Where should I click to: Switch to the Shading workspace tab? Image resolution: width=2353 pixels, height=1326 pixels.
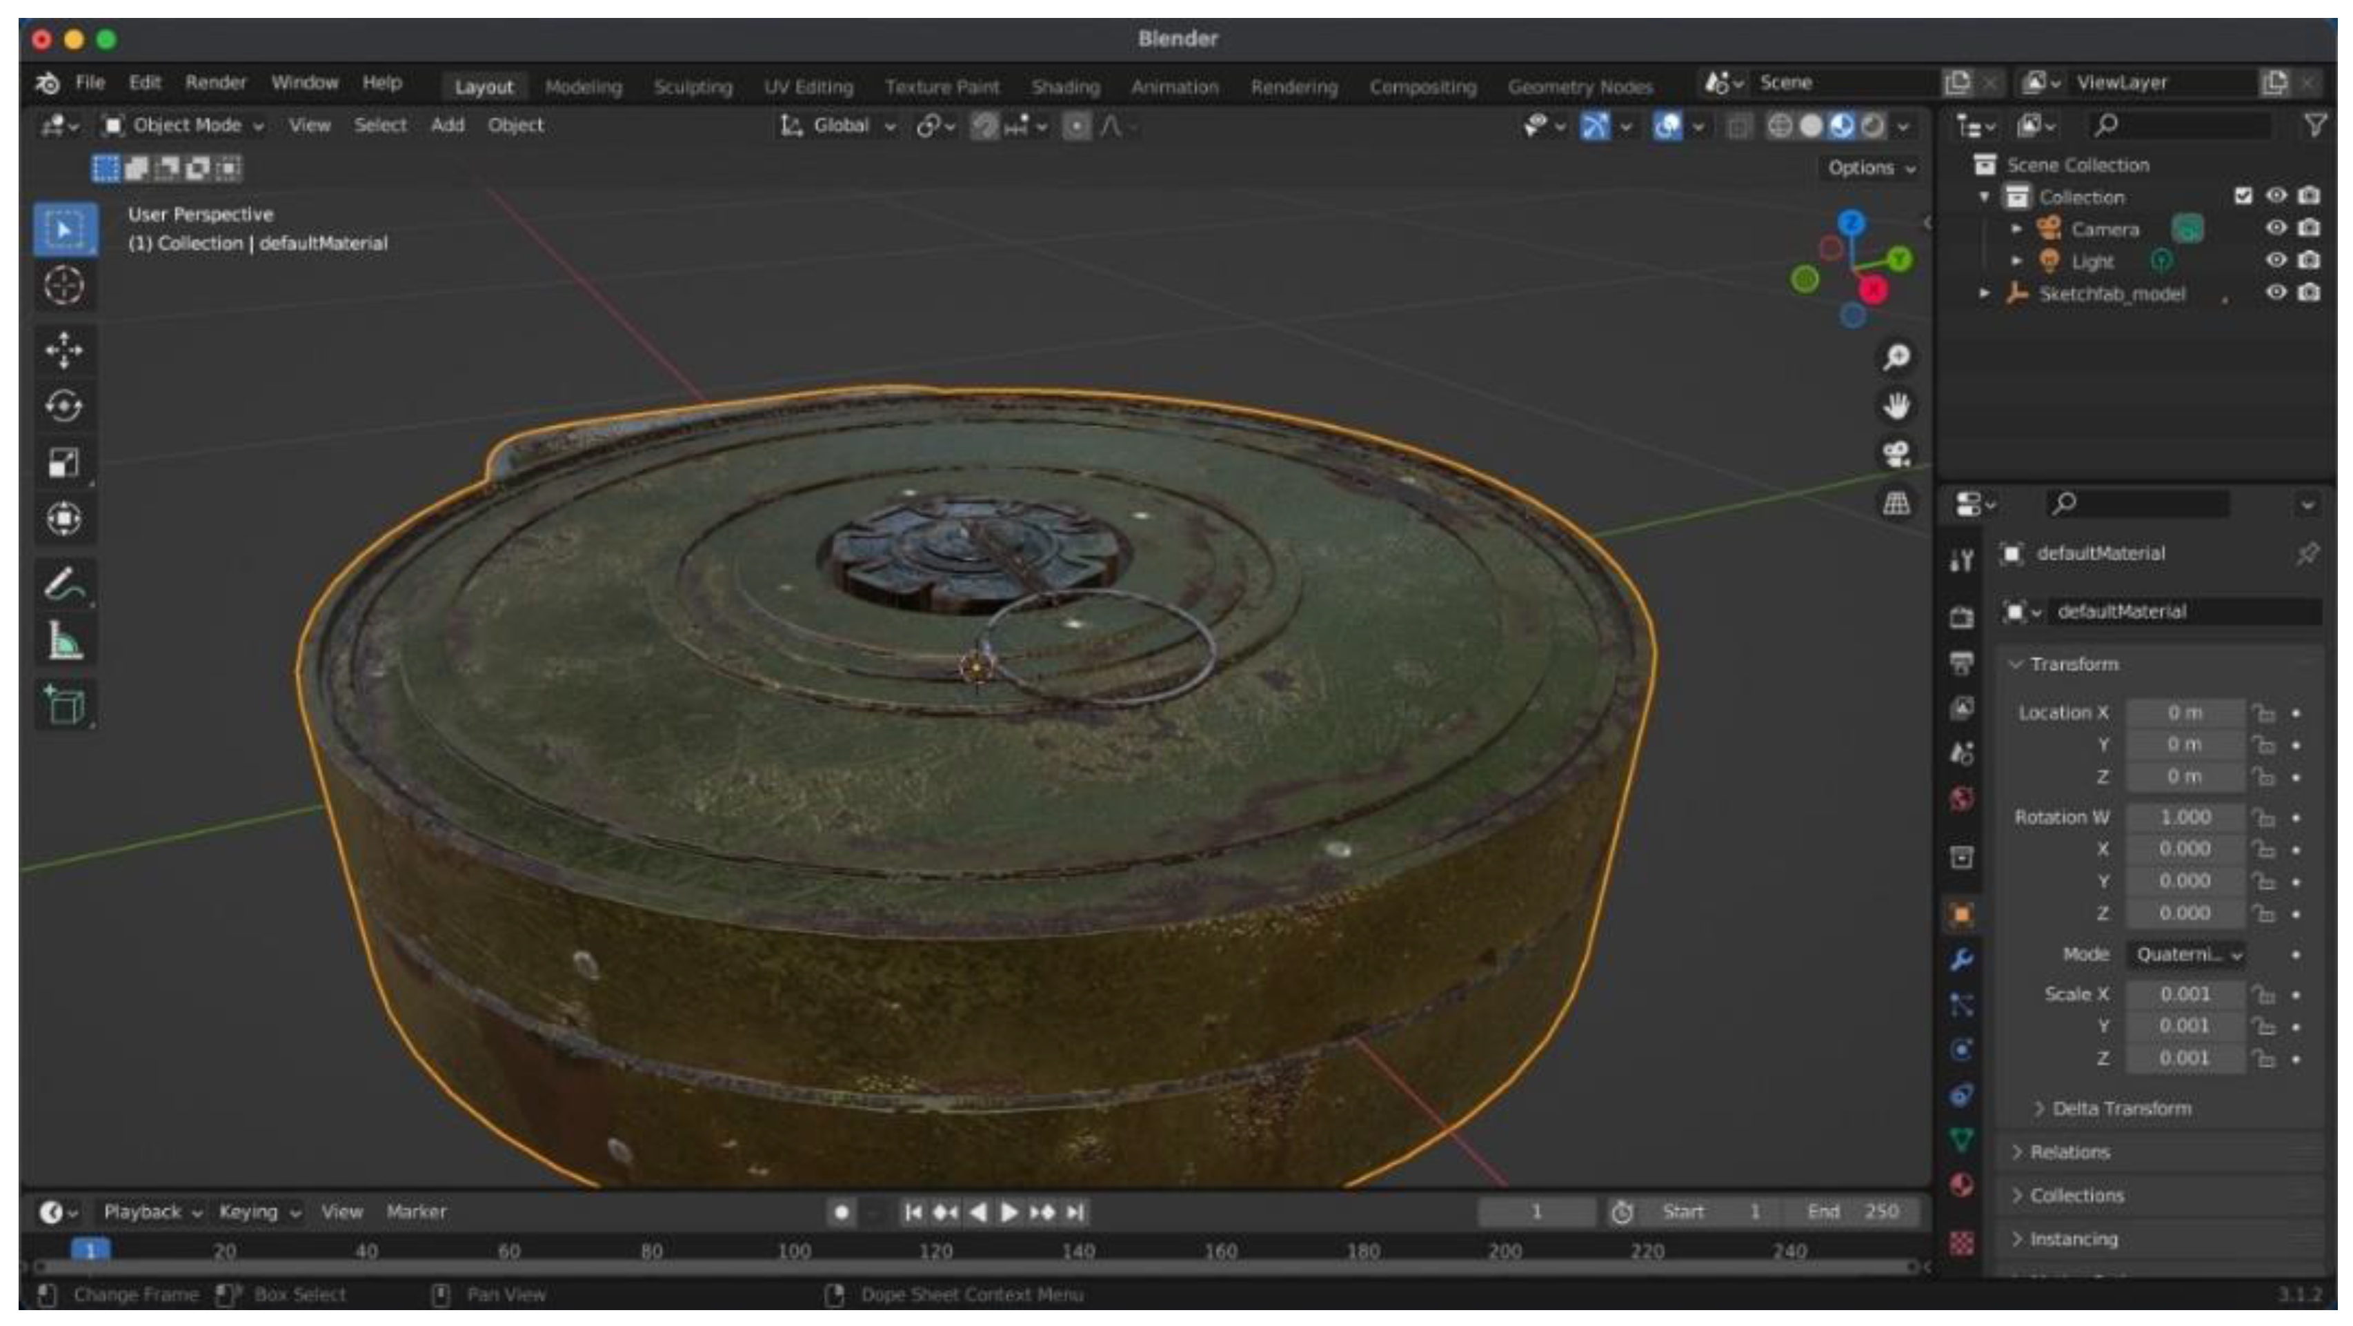1065,87
